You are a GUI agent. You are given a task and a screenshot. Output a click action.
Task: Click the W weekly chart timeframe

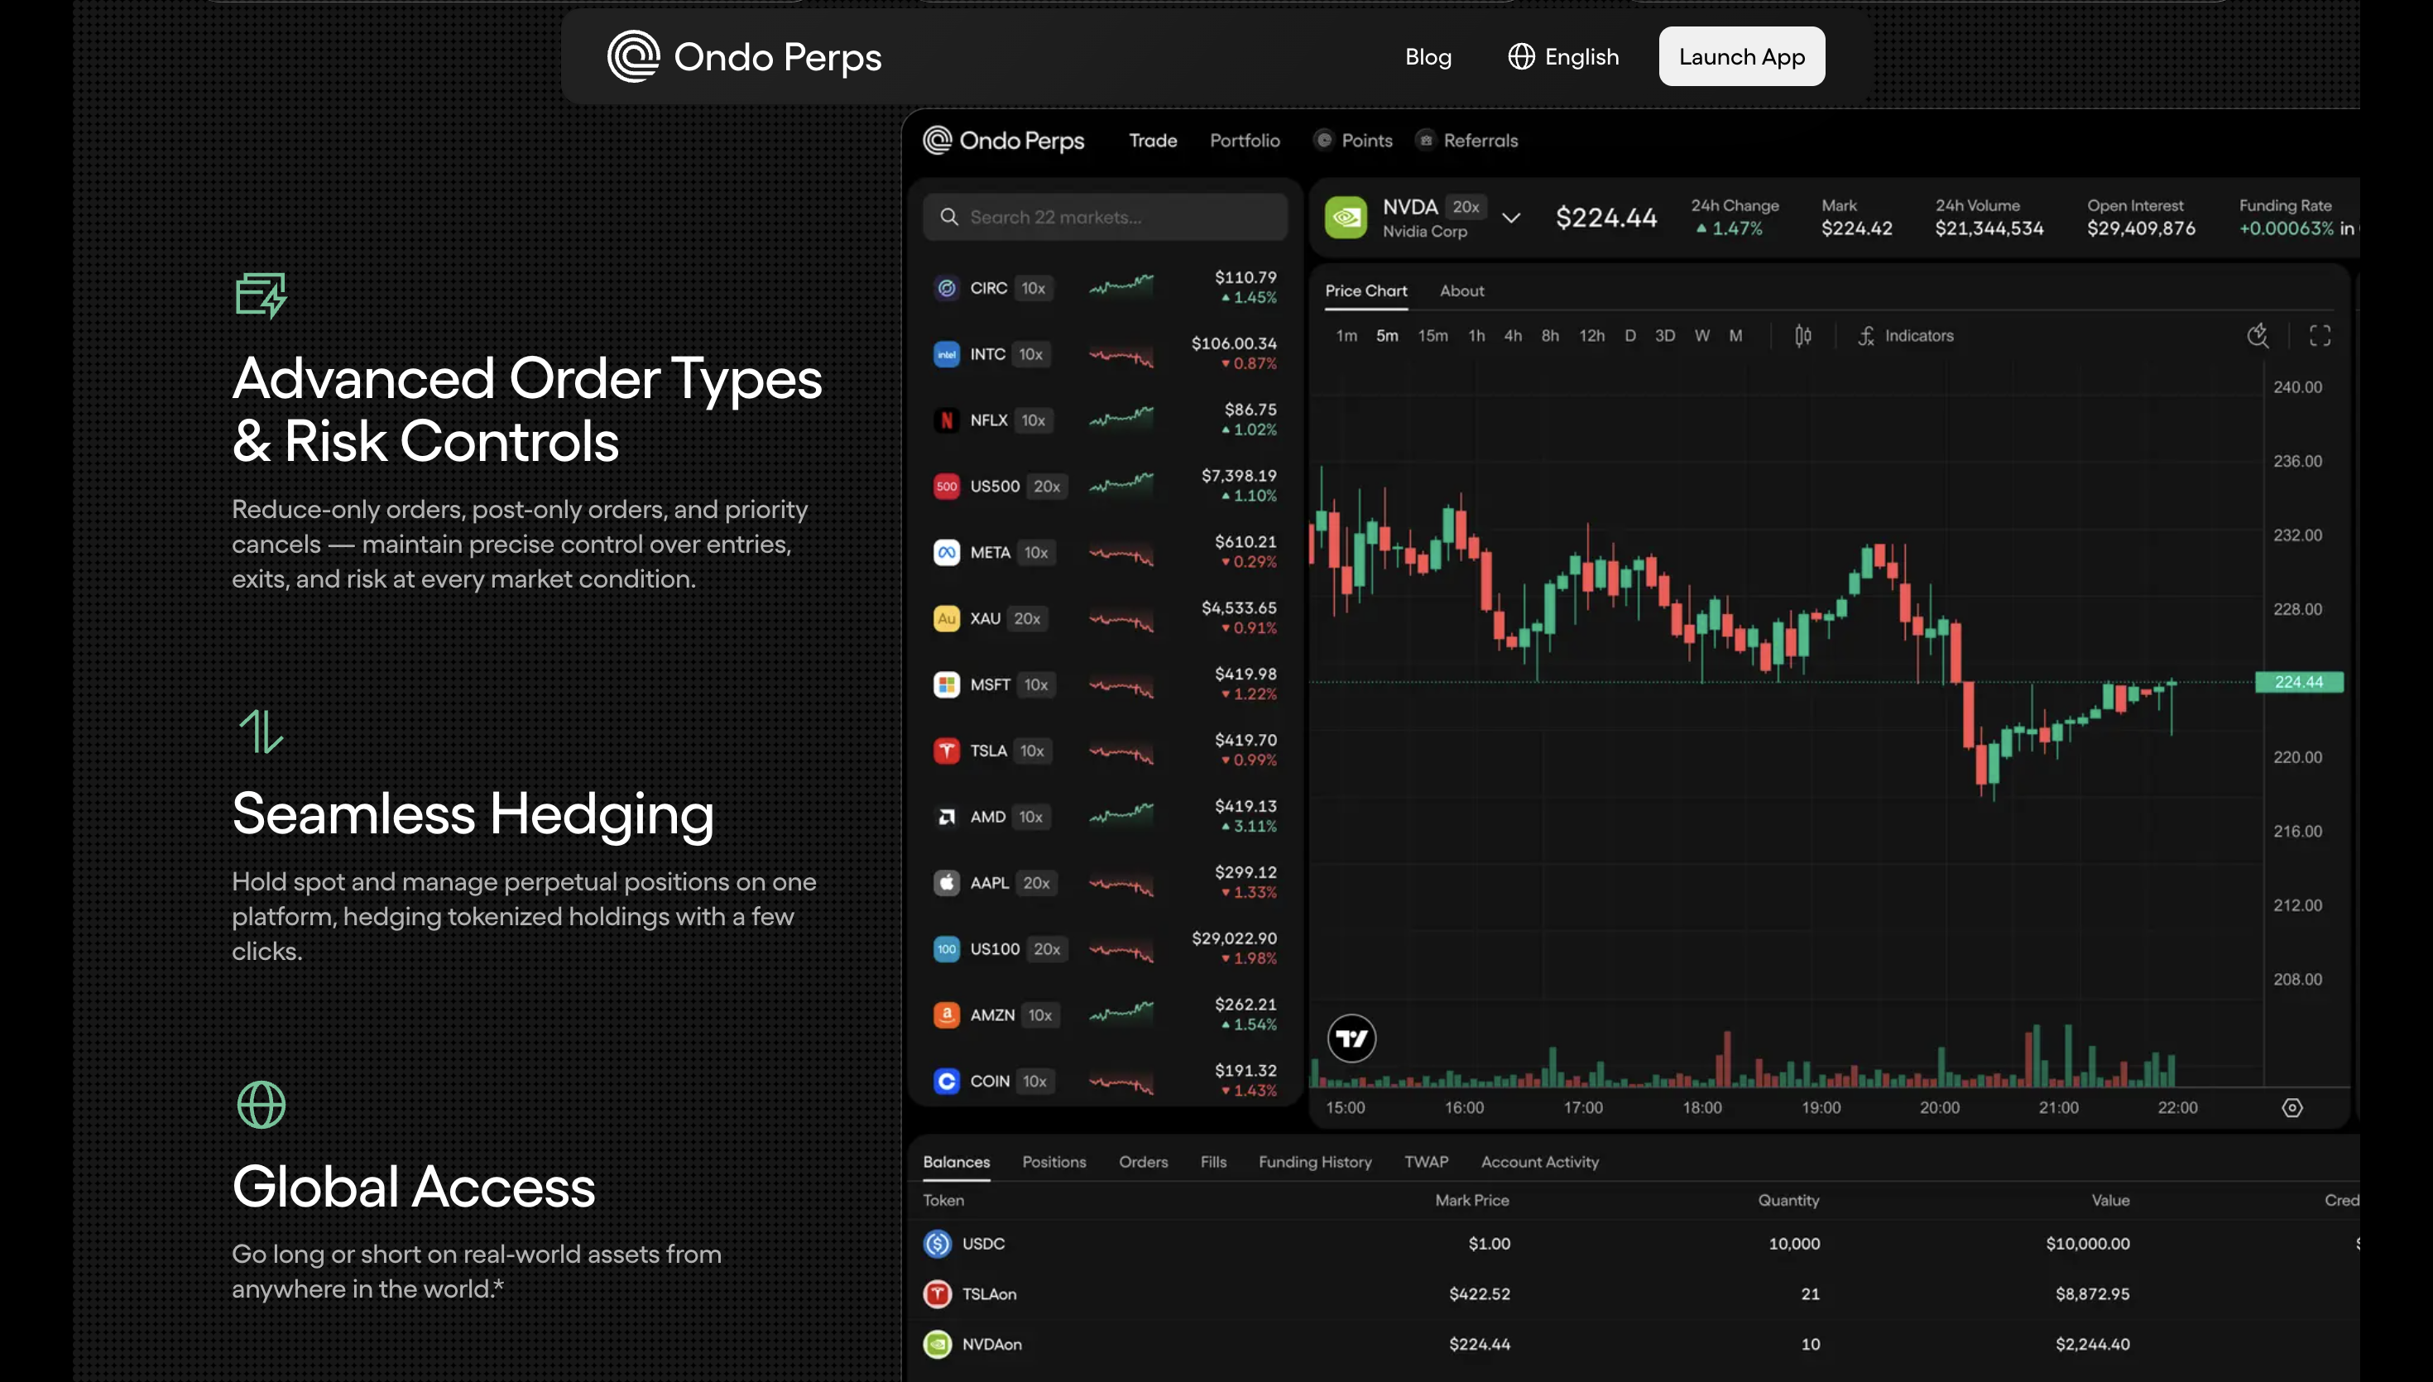coord(1702,336)
